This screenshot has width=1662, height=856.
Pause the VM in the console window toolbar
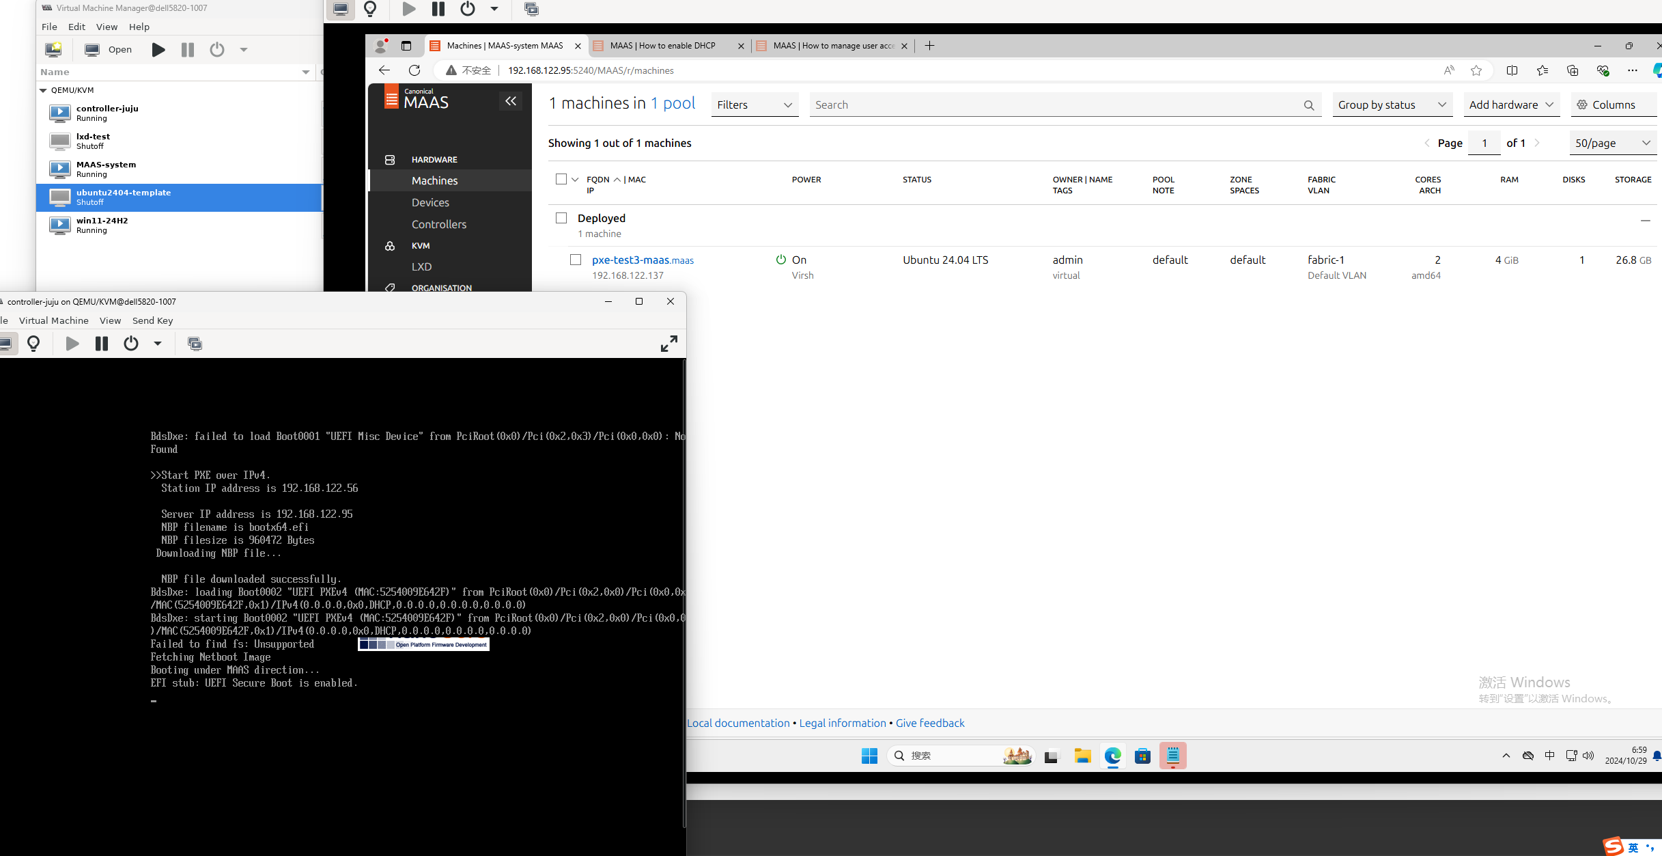click(x=101, y=344)
